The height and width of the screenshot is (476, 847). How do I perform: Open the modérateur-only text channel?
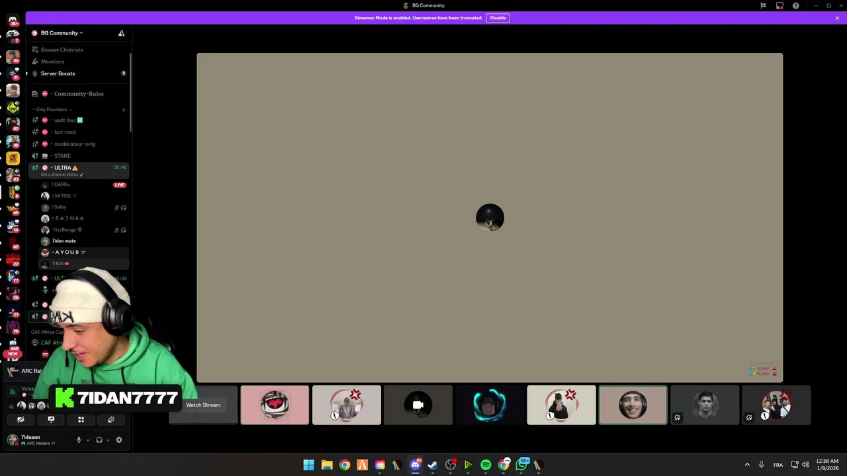[x=75, y=144]
